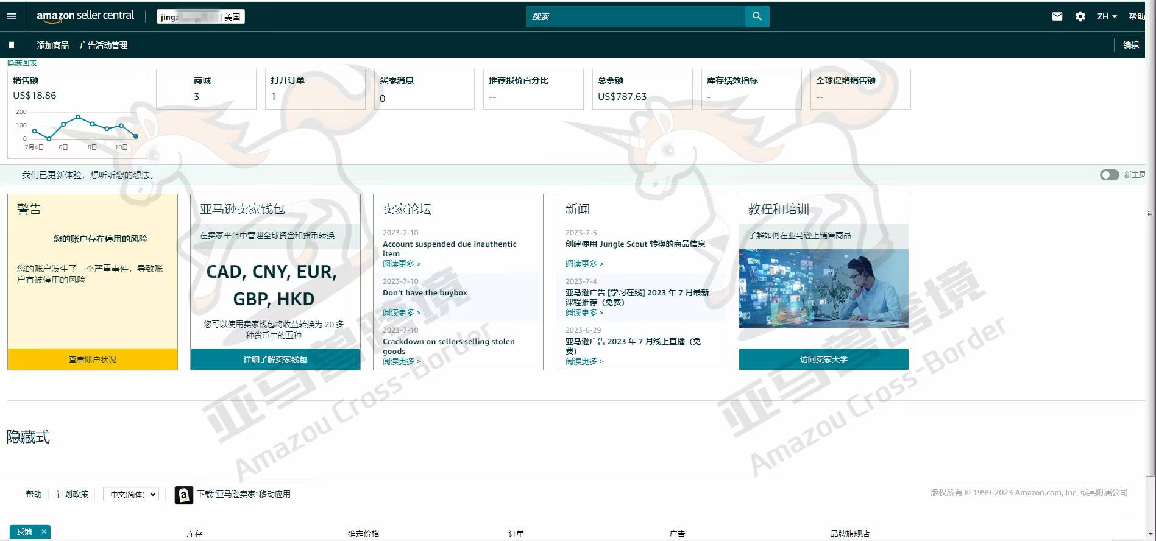Open the 商城 marketplaces card
The height and width of the screenshot is (541, 1156).
(x=206, y=89)
